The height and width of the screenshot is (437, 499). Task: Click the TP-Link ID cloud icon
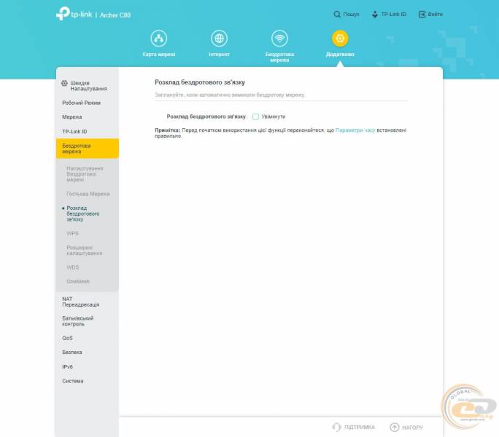[375, 15]
